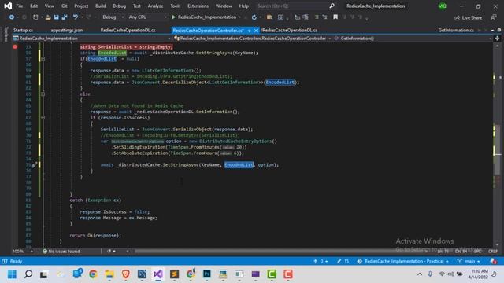Click the Save All icon
Screen dimensions: 504x283
coord(65,17)
